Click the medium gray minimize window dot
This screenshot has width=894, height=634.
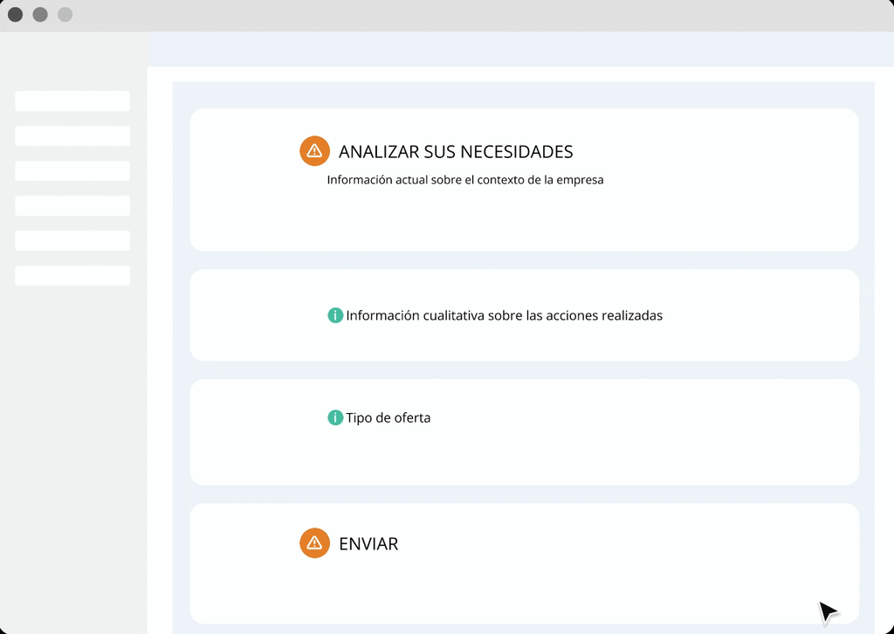tap(40, 14)
